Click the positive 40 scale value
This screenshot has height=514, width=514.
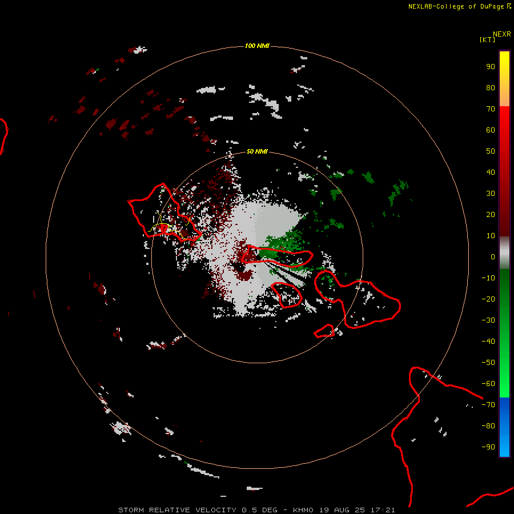coord(491,172)
